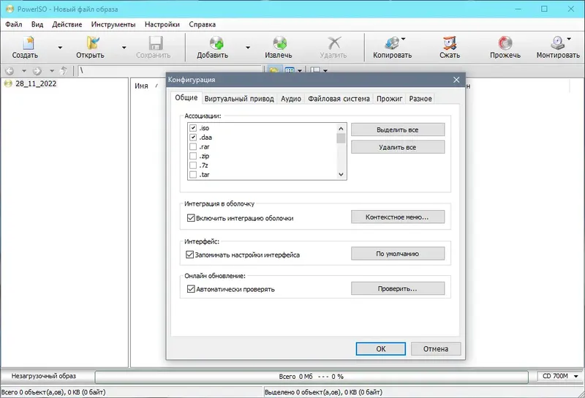Click the PowerISO app icon in title bar
585x398 pixels.
[10, 9]
